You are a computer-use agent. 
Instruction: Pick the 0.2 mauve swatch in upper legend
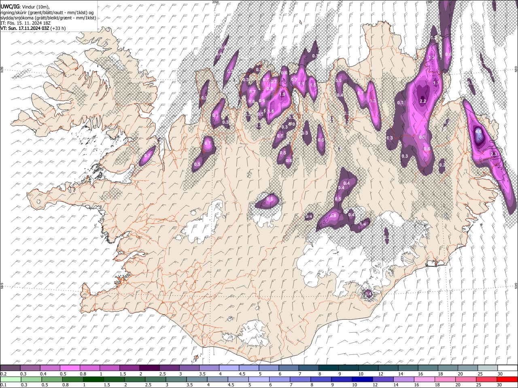[10, 368]
